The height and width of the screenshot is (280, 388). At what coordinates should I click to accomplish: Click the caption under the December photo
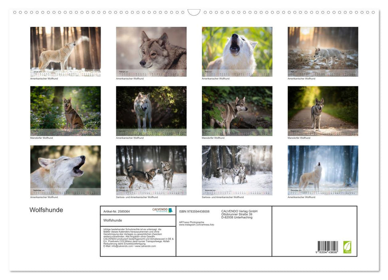301,197
